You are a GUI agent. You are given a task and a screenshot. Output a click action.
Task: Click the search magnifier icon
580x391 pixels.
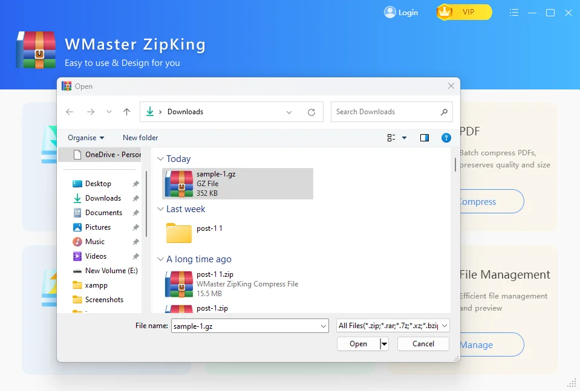[444, 112]
